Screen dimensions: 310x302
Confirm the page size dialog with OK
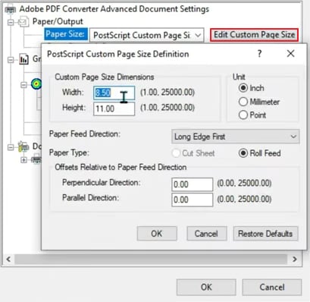[157, 234]
